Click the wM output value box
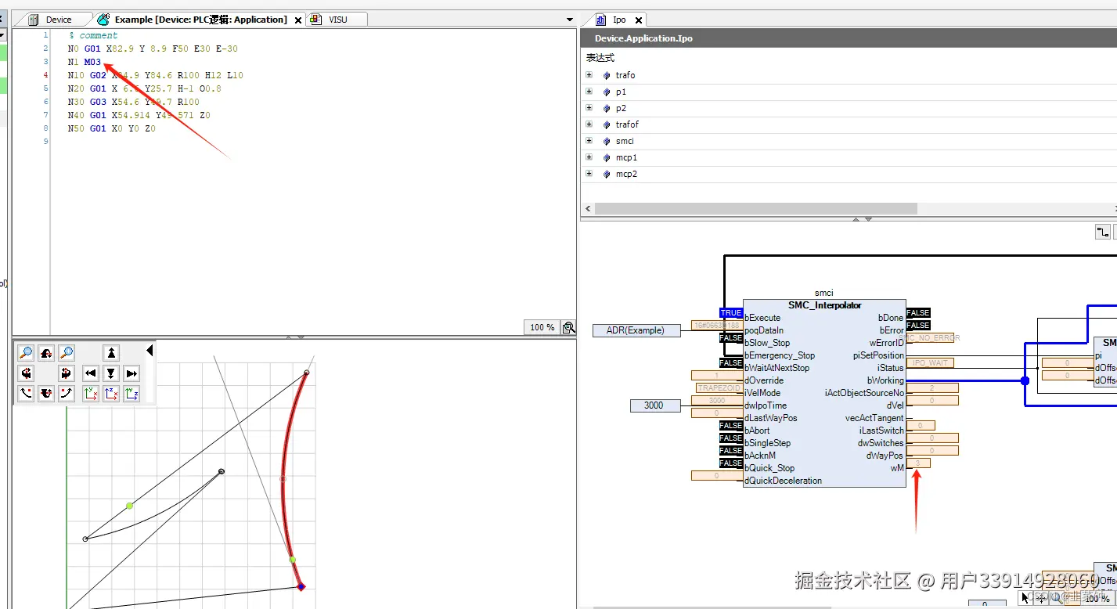1117x609 pixels. [919, 463]
